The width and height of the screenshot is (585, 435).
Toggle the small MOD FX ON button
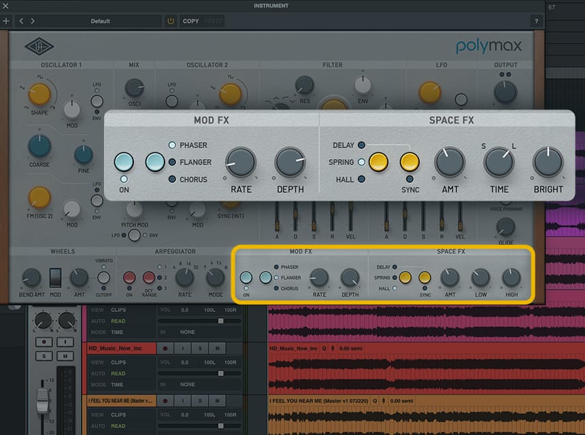246,278
